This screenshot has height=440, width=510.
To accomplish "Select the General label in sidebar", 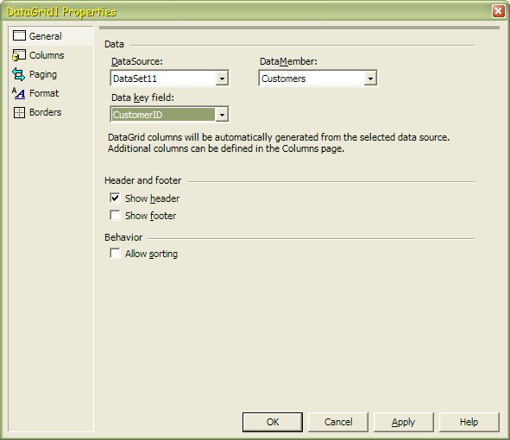I will (x=45, y=36).
